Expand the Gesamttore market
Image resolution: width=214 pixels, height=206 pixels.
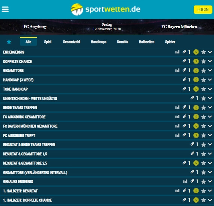pos(210,70)
